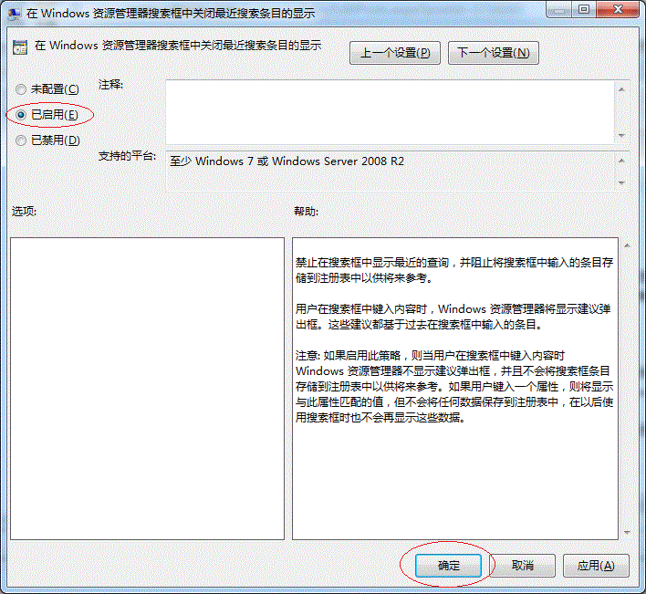Click help paragraph starting '禁止在搜索框中显示最近的查询'
This screenshot has width=646, height=594.
point(454,270)
